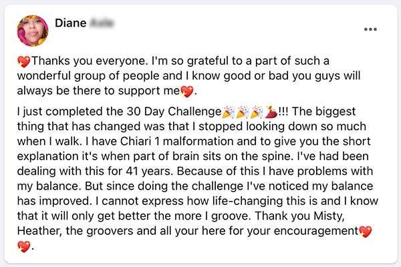Open the profile via the name Diane
The image size is (401, 267).
71,23
